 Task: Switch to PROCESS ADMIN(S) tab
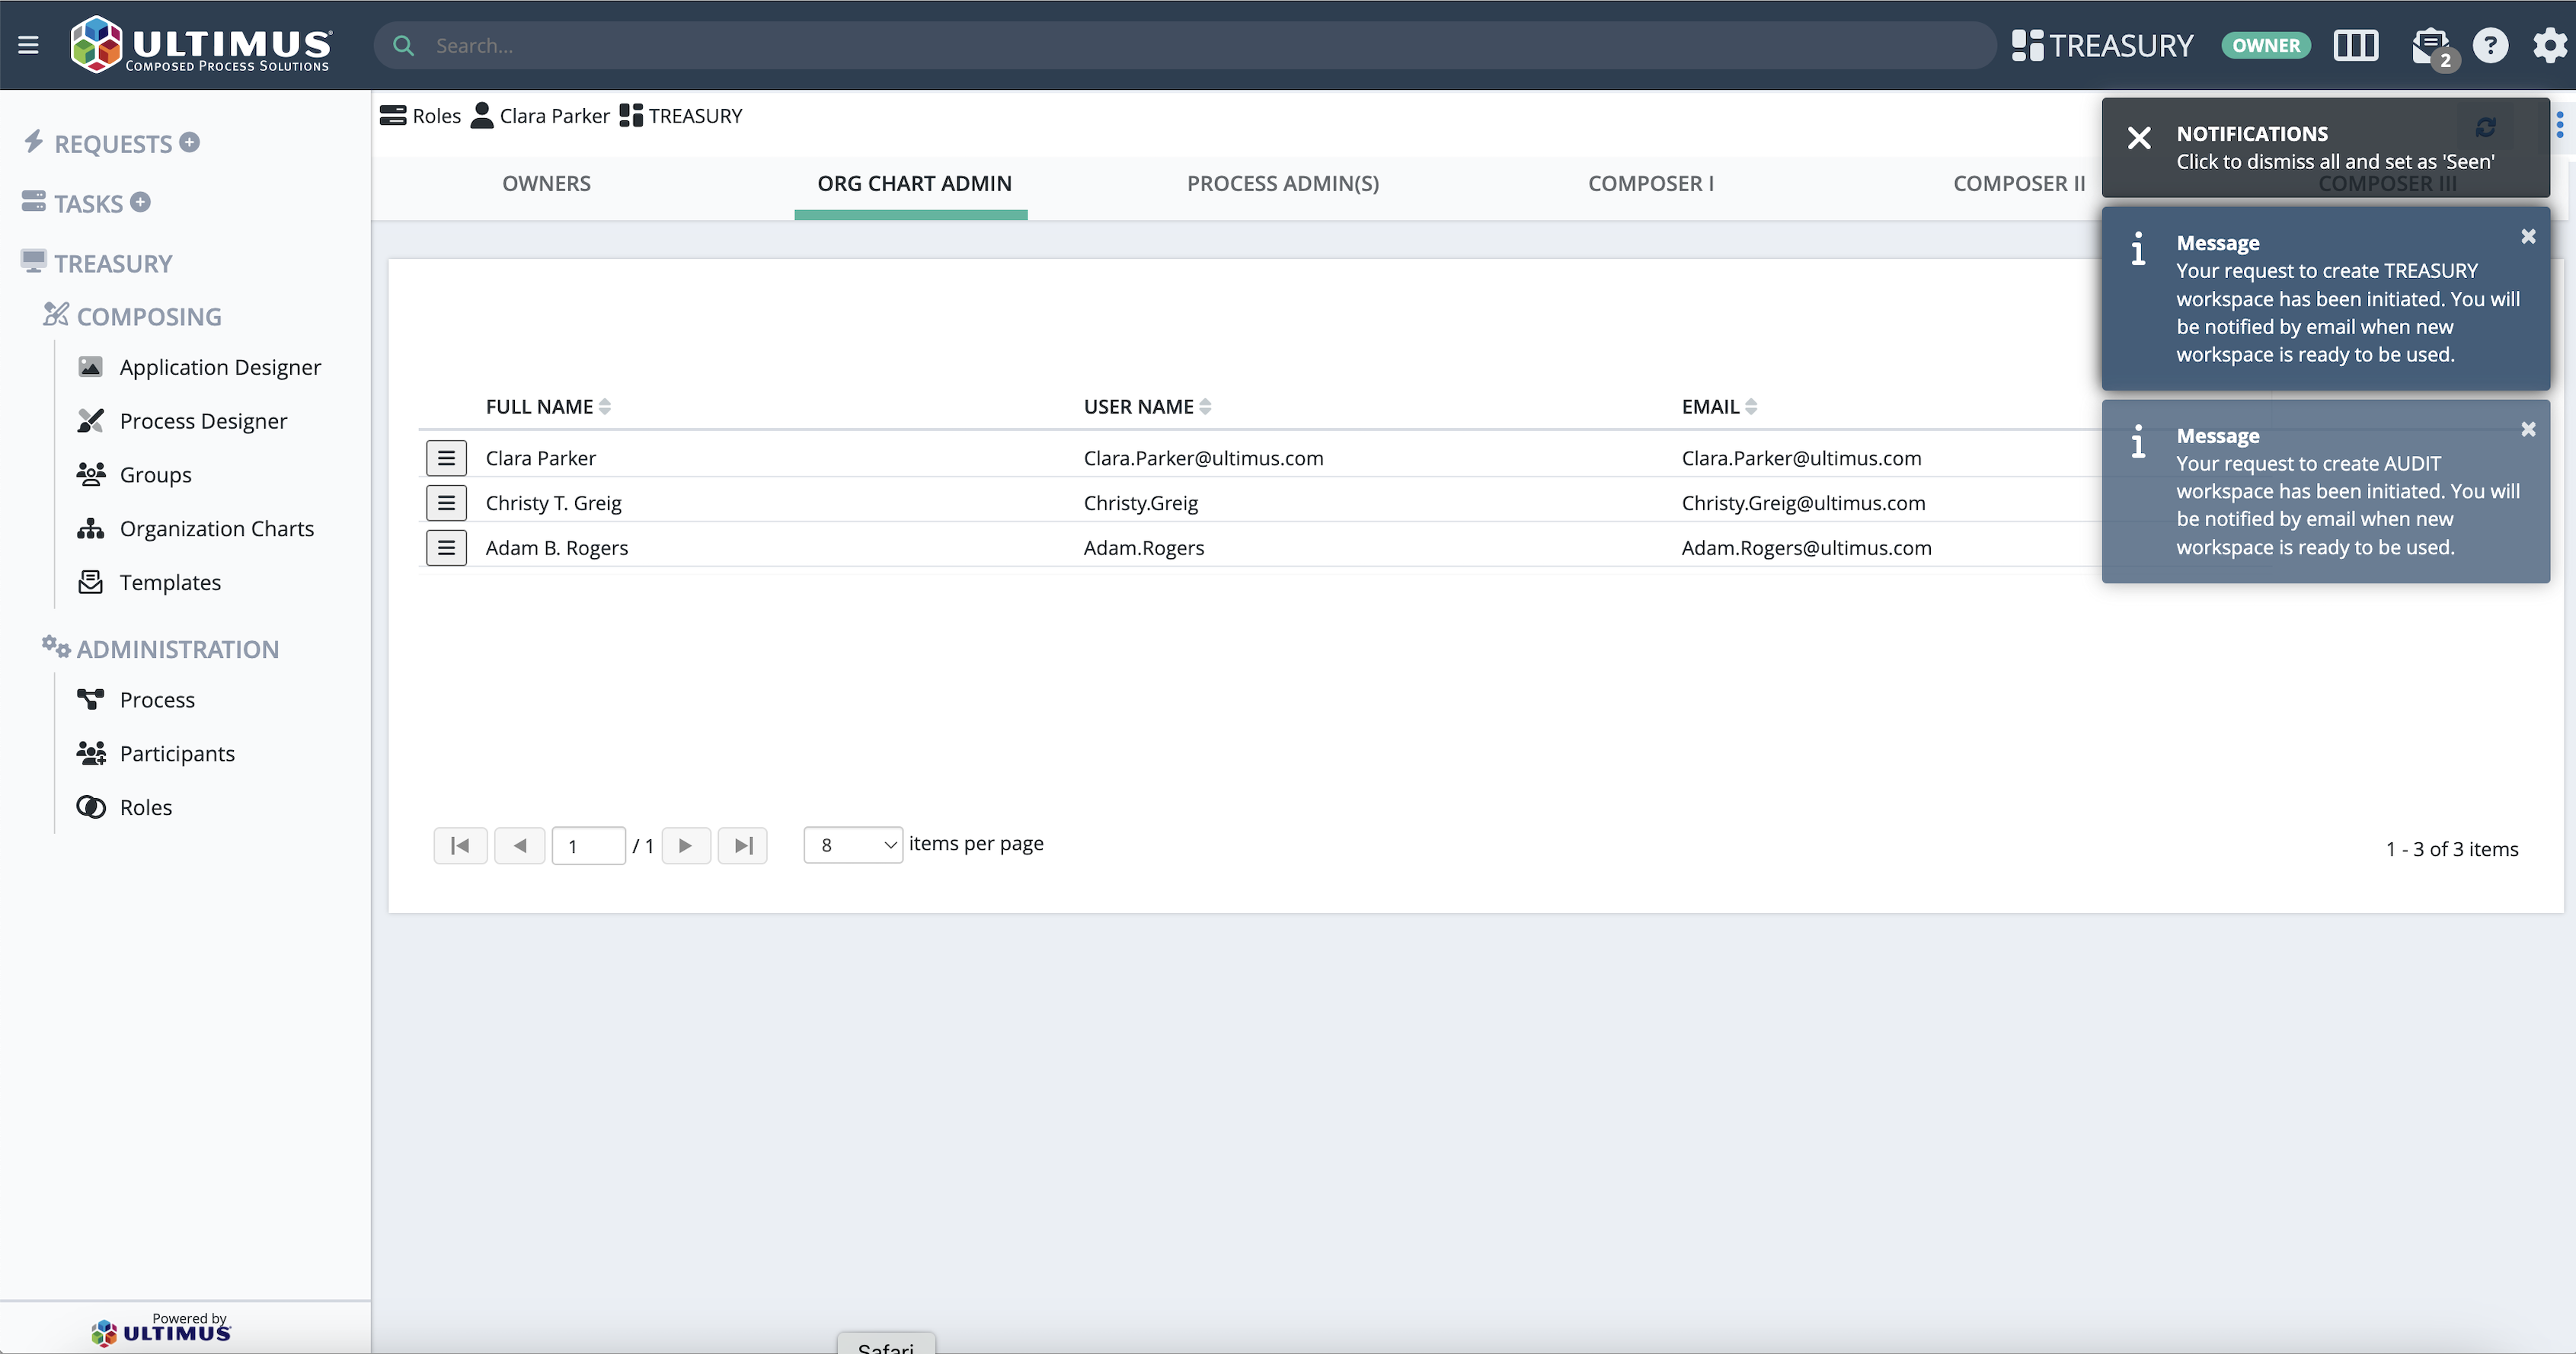1282,183
